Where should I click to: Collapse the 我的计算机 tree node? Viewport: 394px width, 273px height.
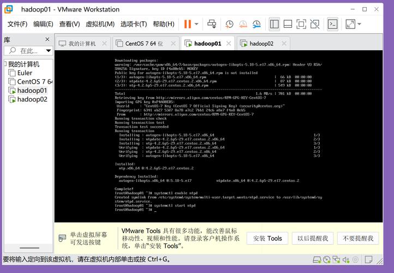pyautogui.click(x=5, y=64)
